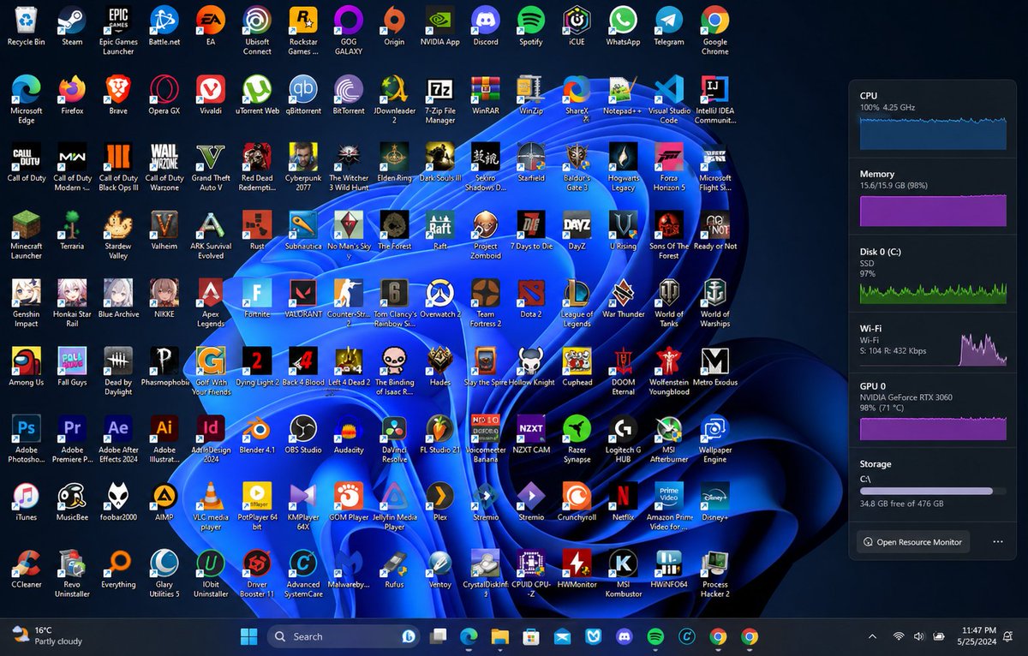Open the Wallpaper Engine shortcut
Image resolution: width=1028 pixels, height=656 pixels.
click(x=714, y=438)
